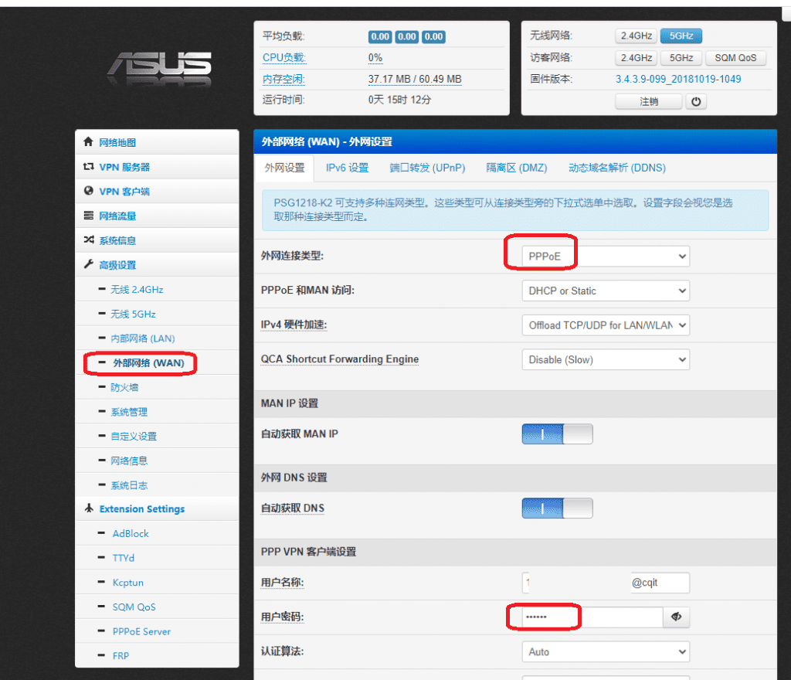
Task: Show password with the eye icon
Action: [x=676, y=617]
